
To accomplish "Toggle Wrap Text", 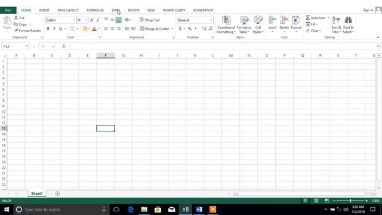I will click(150, 20).
